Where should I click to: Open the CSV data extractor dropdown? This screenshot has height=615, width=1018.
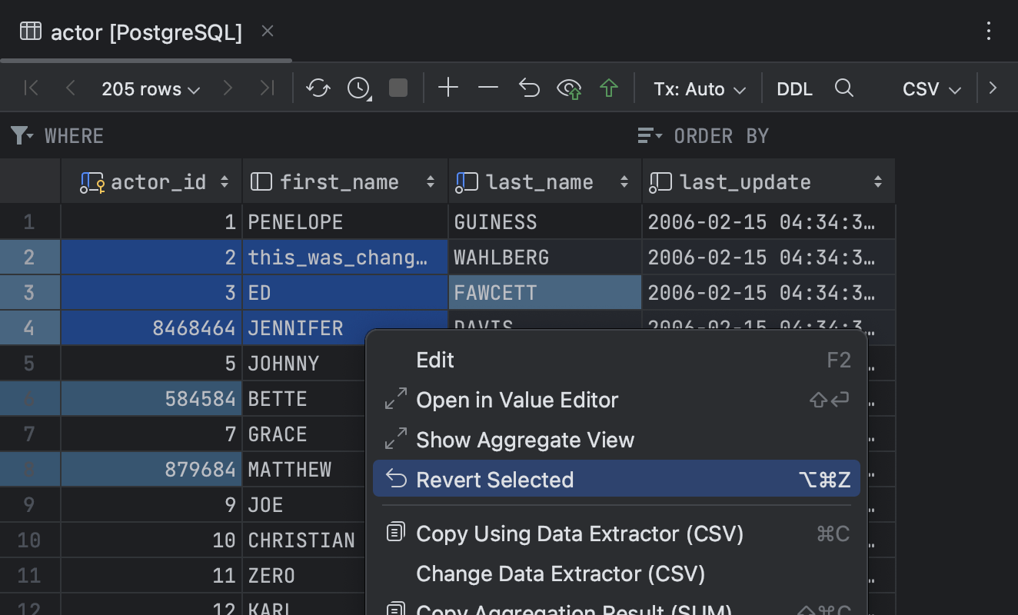[930, 88]
